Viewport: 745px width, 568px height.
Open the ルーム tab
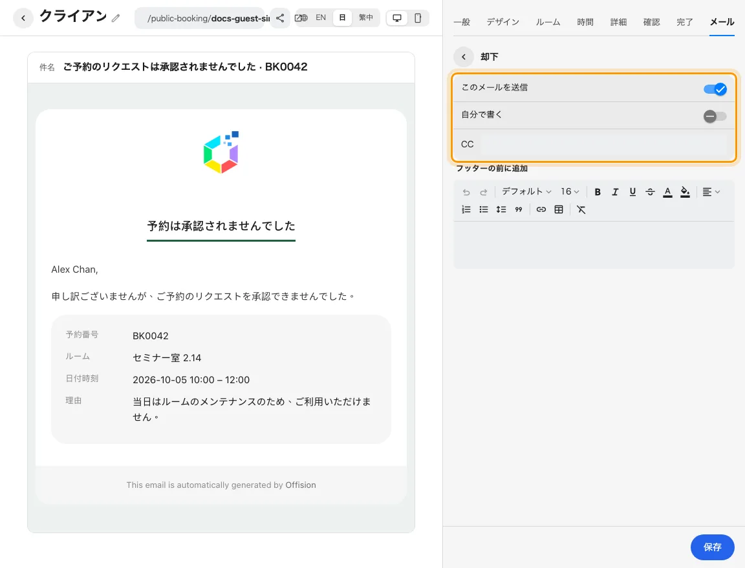click(x=548, y=22)
